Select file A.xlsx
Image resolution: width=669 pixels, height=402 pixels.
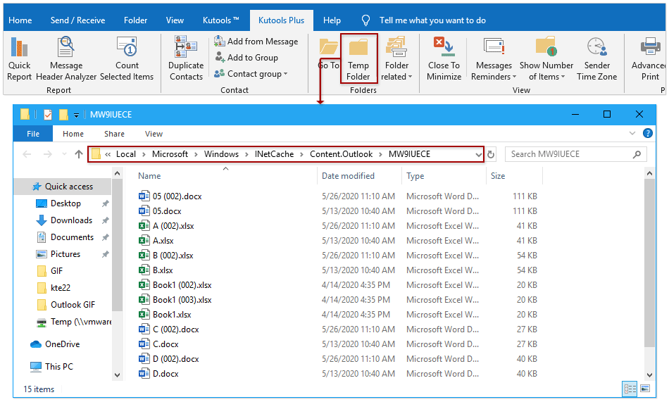pyautogui.click(x=163, y=241)
